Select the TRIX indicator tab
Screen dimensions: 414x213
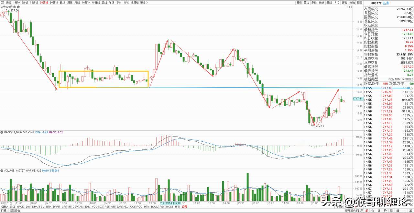point(49,207)
